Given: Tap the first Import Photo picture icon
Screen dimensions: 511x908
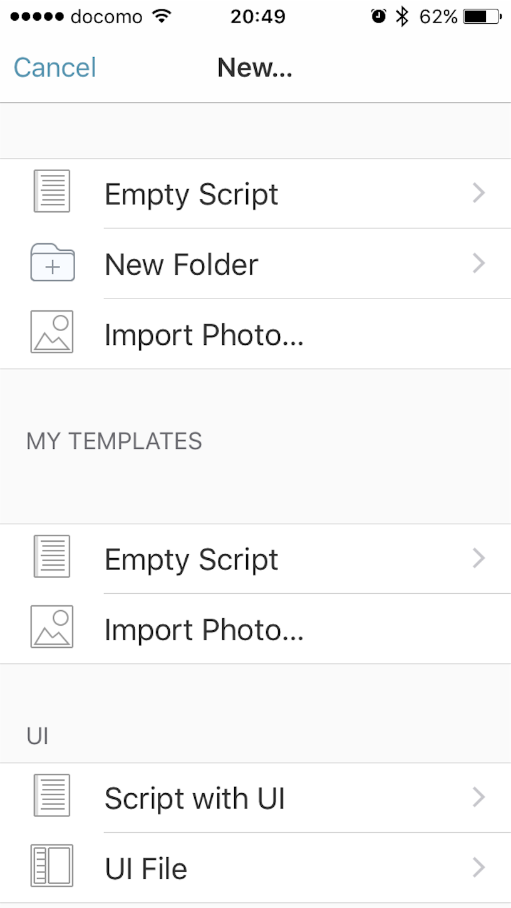Looking at the screenshot, I should 52,332.
